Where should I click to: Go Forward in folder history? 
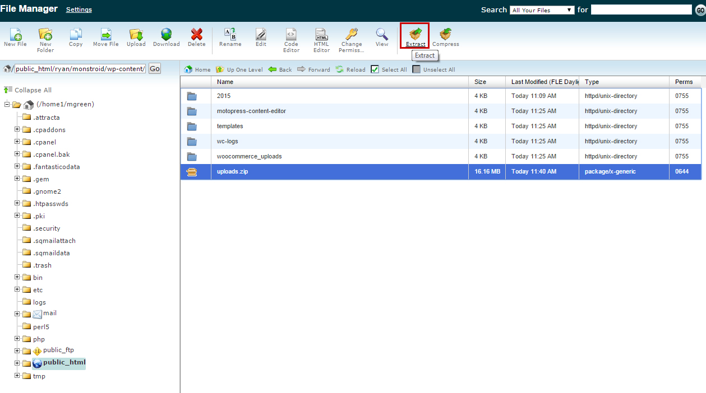(x=313, y=69)
